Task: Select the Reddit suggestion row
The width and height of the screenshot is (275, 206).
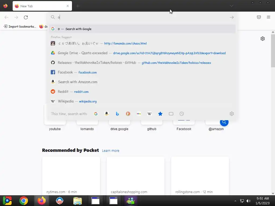Action: coord(142,91)
